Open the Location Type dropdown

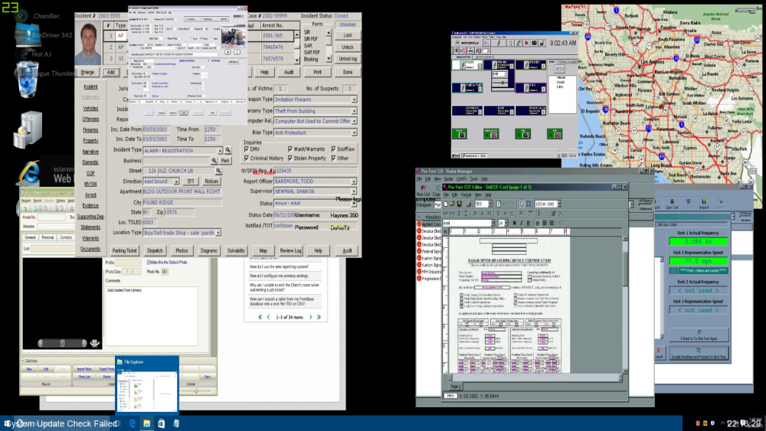click(218, 233)
